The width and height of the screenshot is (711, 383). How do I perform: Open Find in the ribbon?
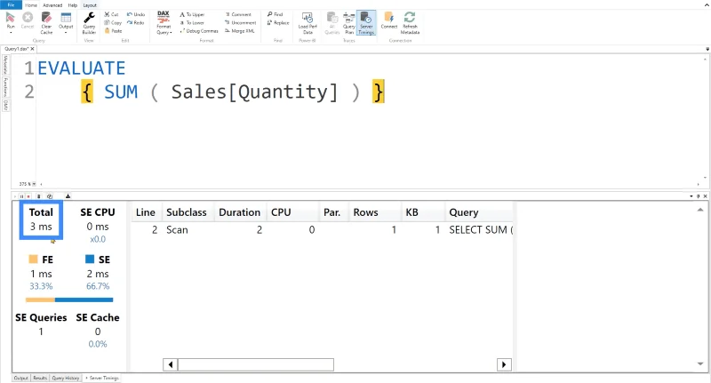(275, 14)
